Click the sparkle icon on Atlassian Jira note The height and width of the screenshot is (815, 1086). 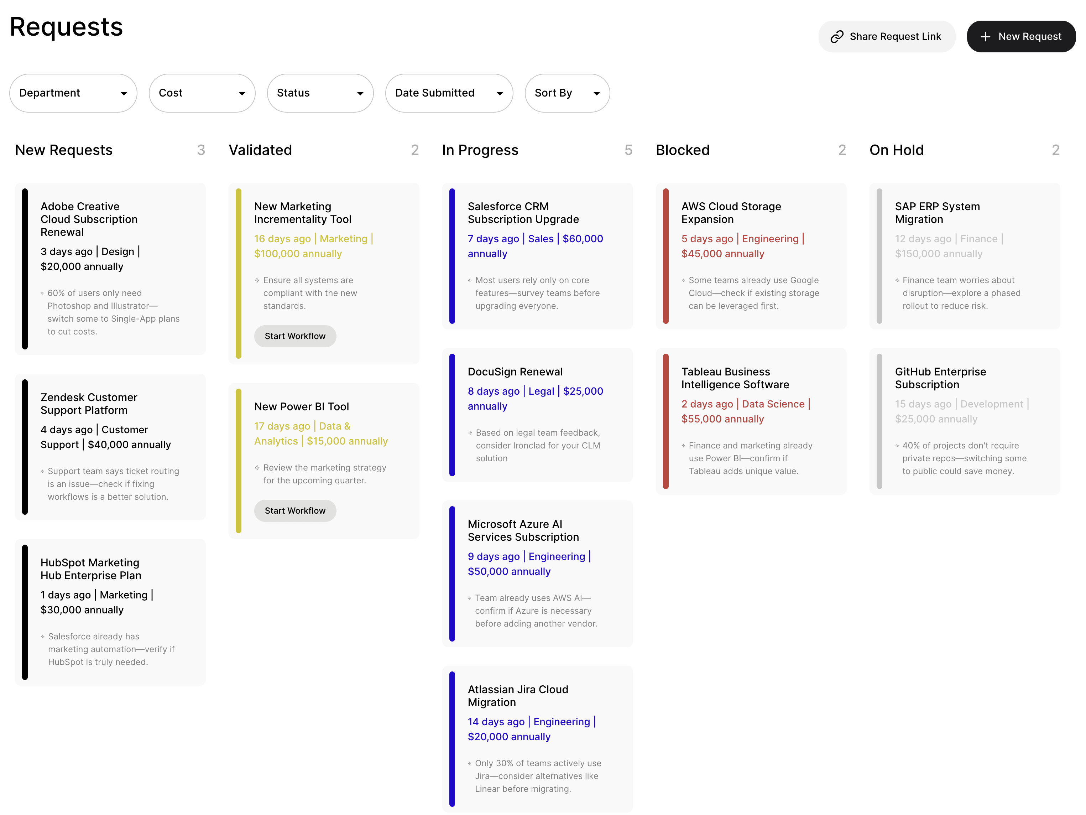pos(470,763)
